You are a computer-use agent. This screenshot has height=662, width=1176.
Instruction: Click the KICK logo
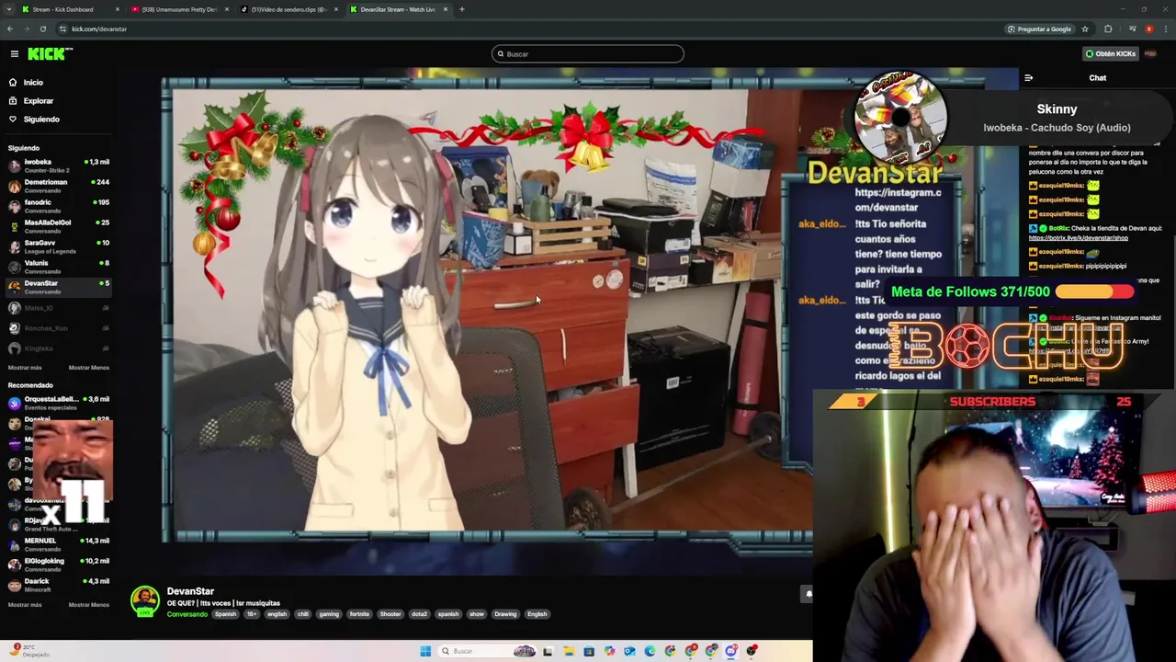click(50, 54)
